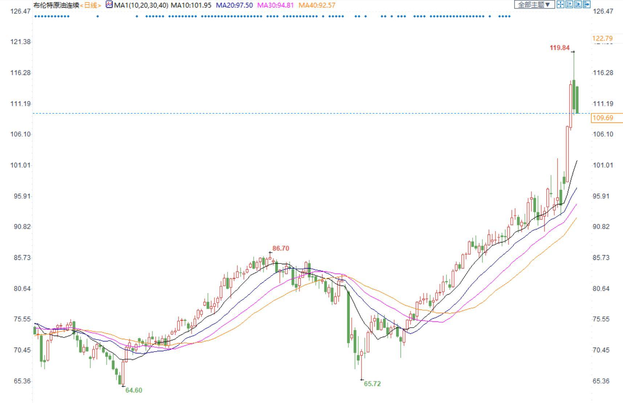Click the magenta MA30:94.81 legend label
This screenshot has height=403, width=623.
click(275, 5)
